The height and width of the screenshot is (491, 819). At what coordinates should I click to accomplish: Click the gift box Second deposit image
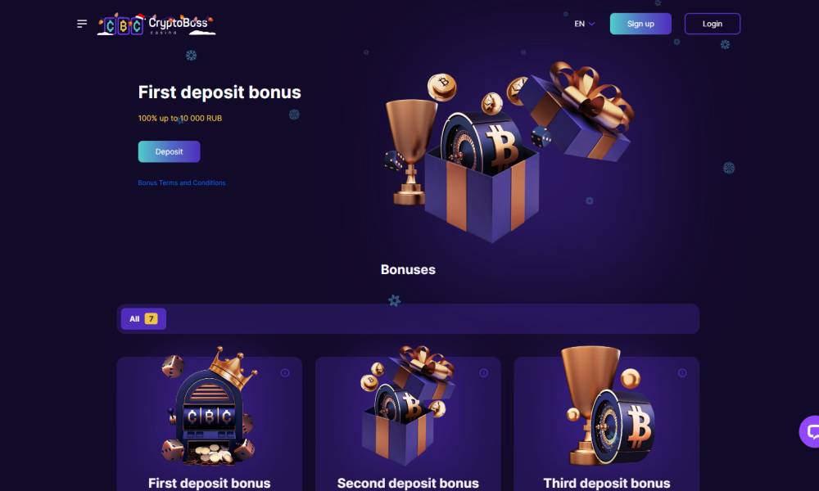point(408,405)
